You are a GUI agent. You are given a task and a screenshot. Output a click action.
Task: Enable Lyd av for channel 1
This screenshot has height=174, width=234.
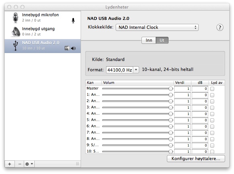(212, 95)
